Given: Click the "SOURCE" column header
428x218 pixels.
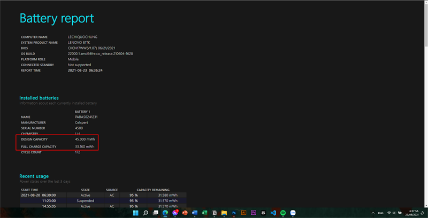Looking at the screenshot, I should [112, 190].
